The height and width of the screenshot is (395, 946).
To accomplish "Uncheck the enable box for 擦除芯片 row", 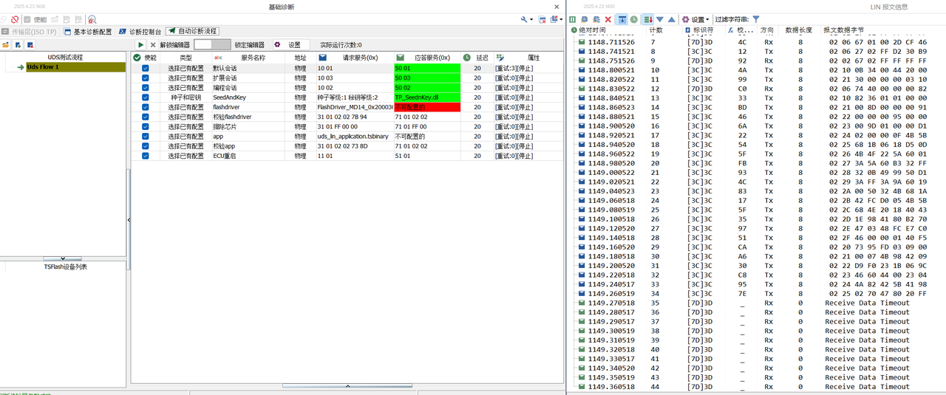I will point(146,126).
